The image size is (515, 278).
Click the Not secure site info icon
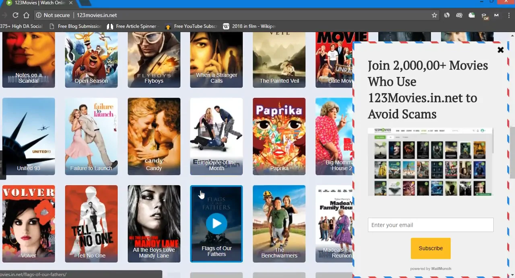(x=39, y=15)
